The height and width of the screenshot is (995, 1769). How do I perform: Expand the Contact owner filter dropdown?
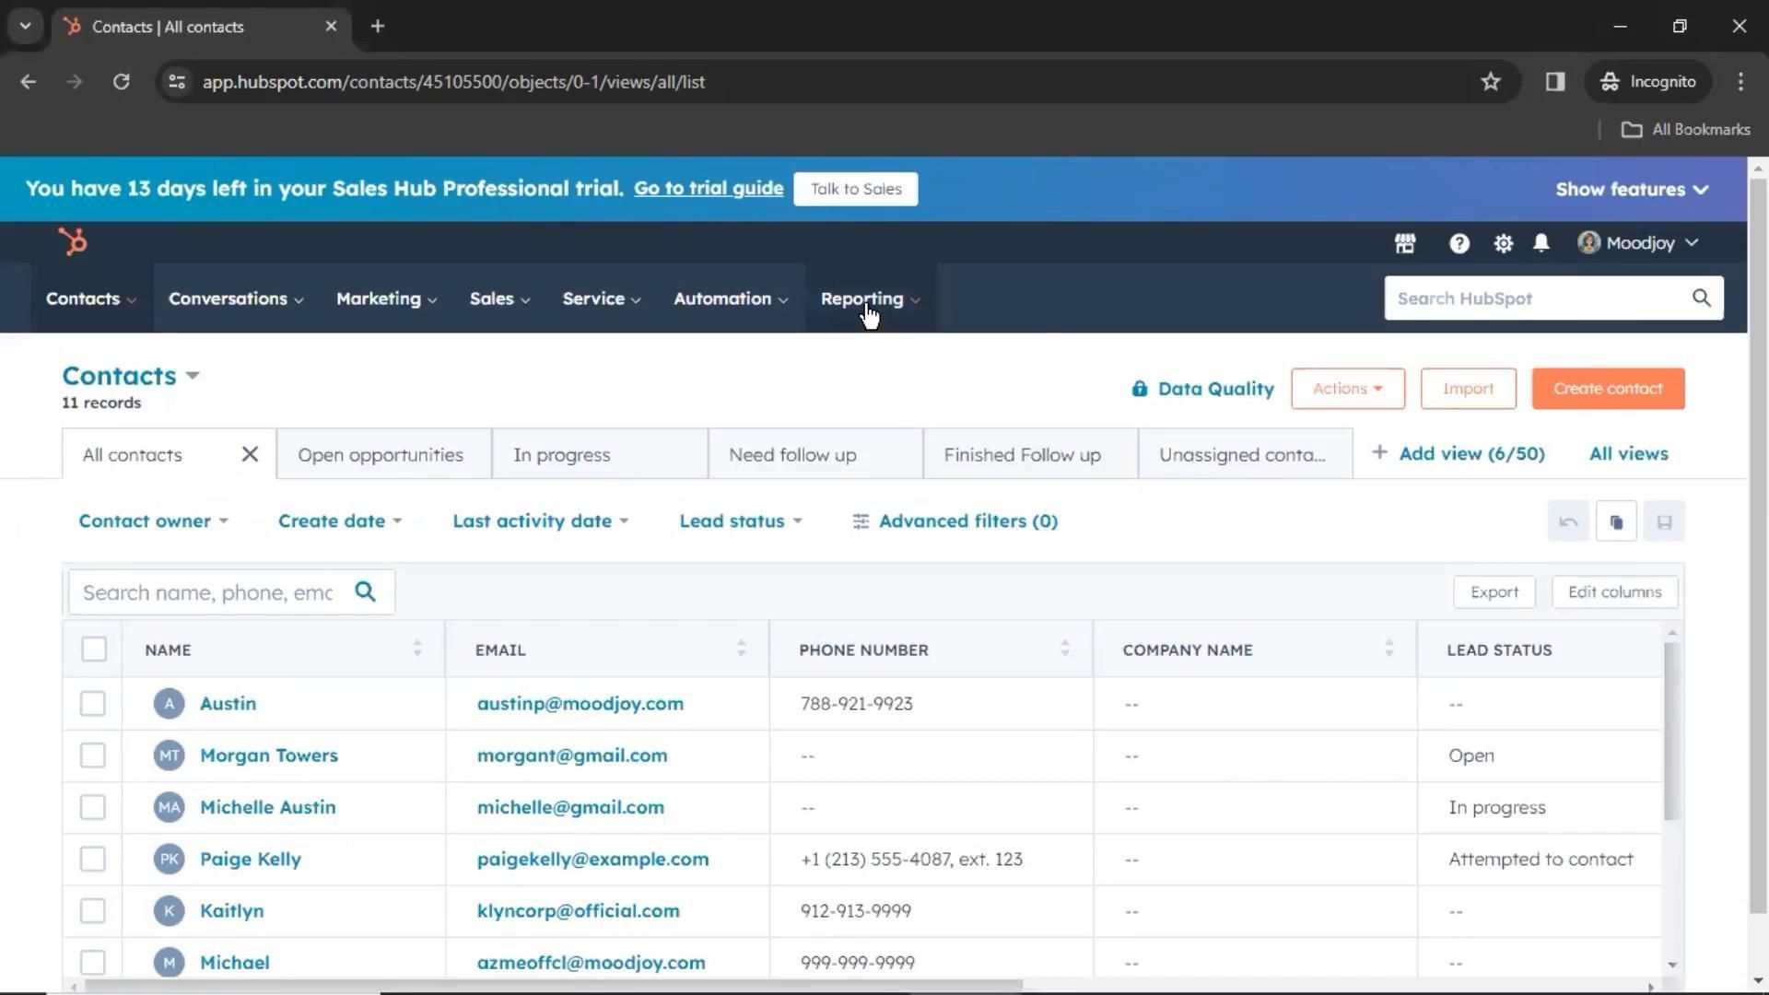153,521
